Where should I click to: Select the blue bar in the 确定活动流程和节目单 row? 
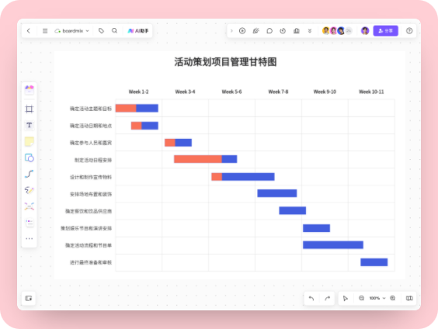pos(333,244)
